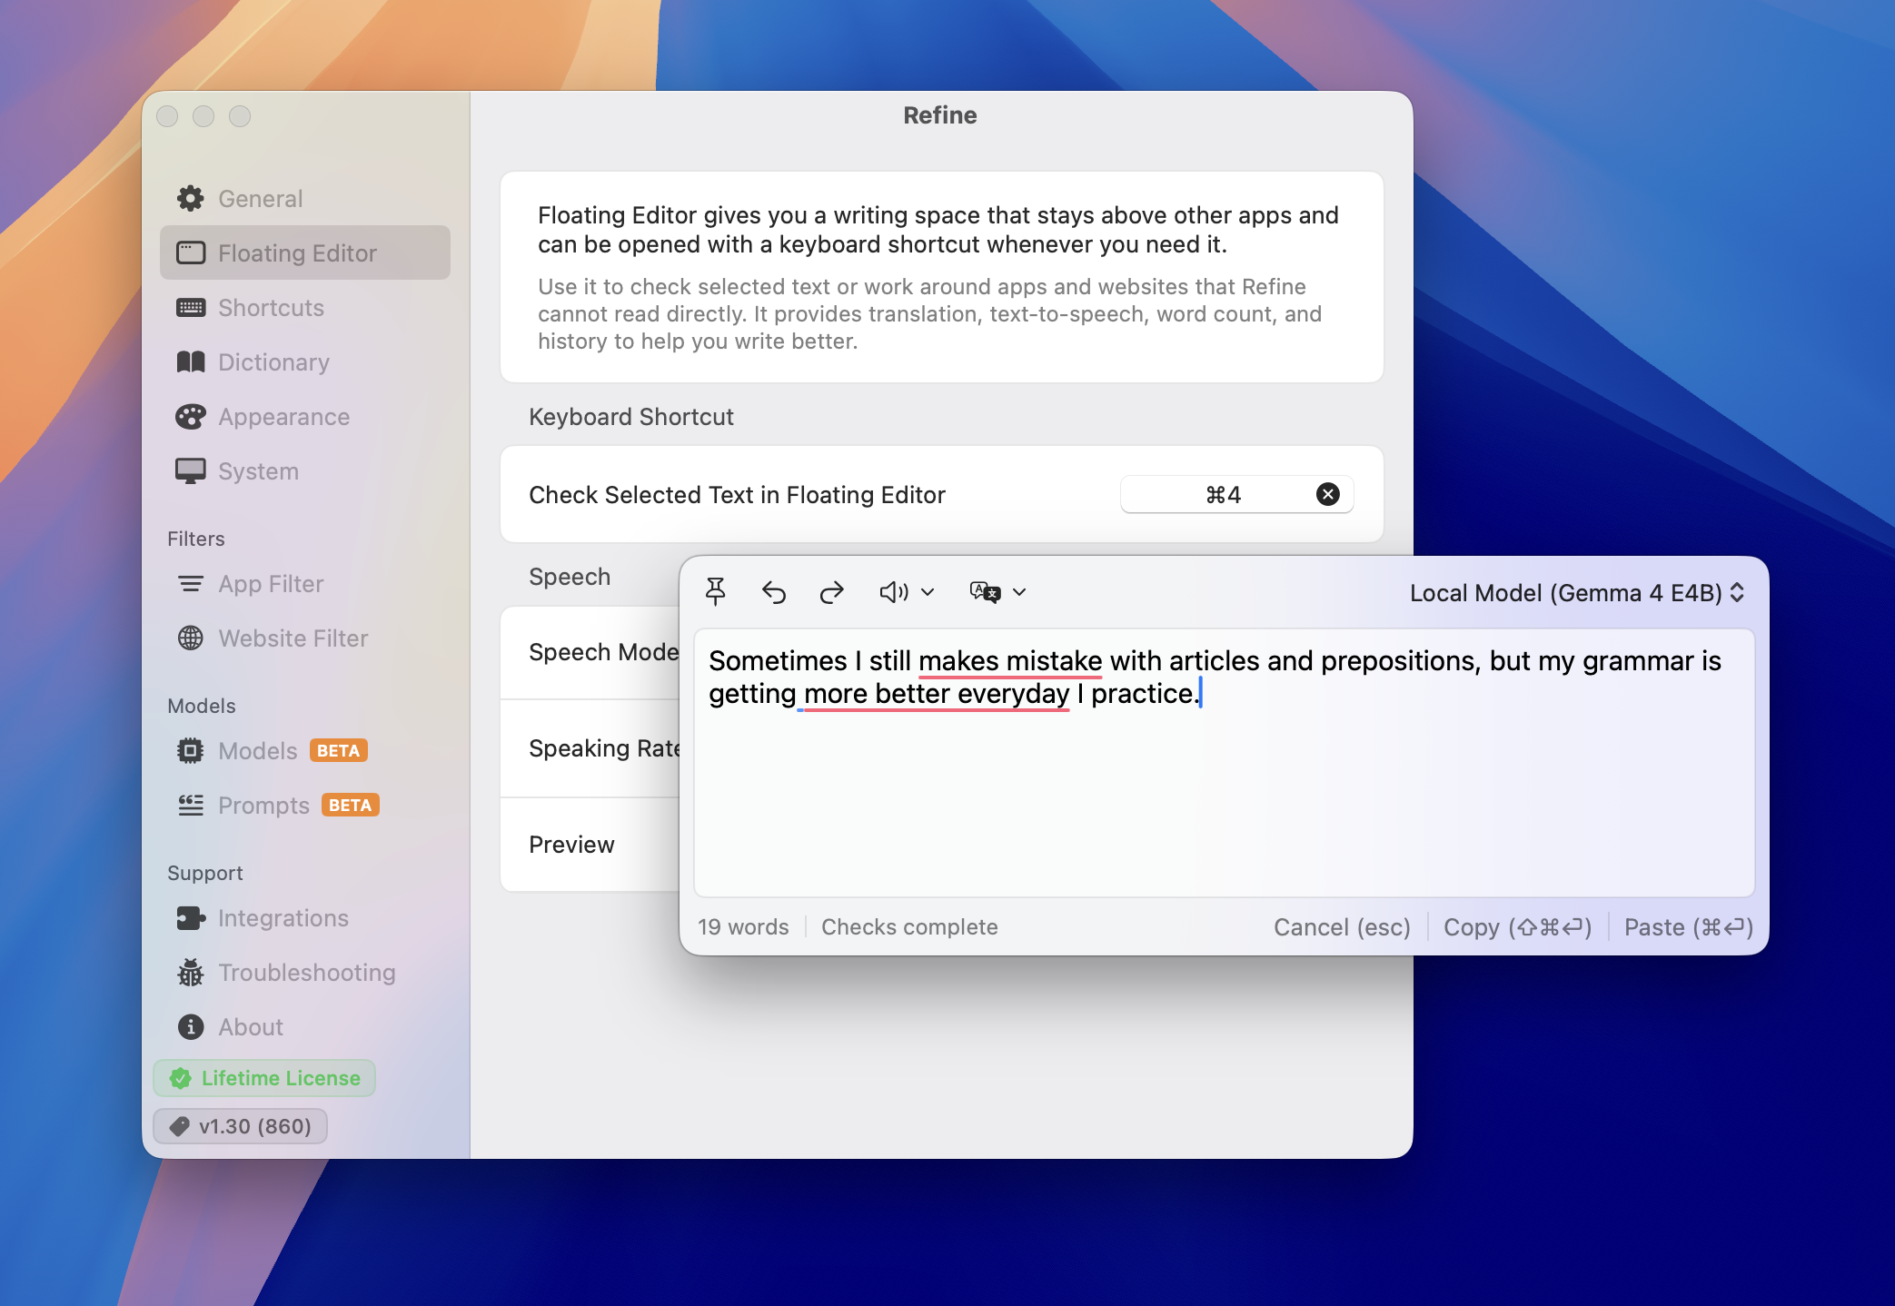Image resolution: width=1895 pixels, height=1306 pixels.
Task: Click the version tag v1.30 (860)
Action: pos(241,1126)
